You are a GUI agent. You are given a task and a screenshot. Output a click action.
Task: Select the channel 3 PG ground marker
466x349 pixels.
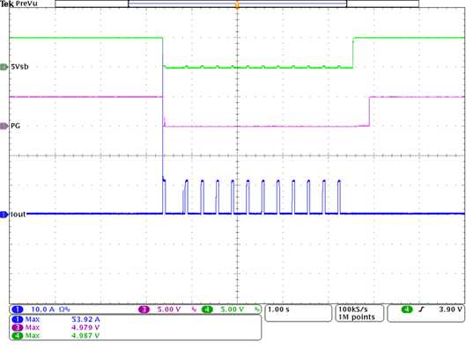4,127
